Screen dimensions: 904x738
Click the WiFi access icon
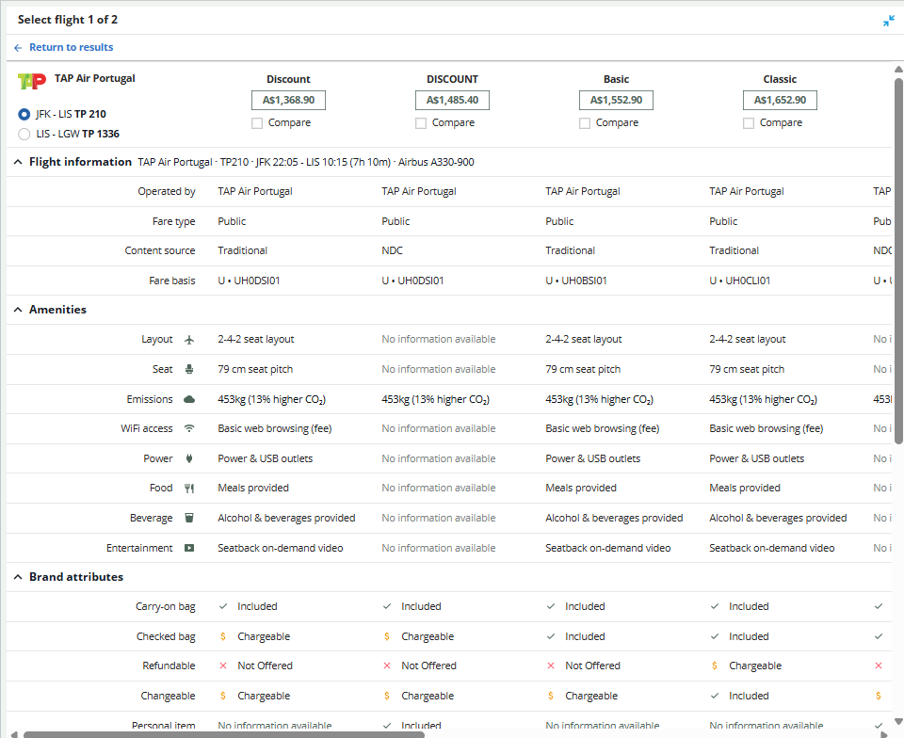(189, 429)
